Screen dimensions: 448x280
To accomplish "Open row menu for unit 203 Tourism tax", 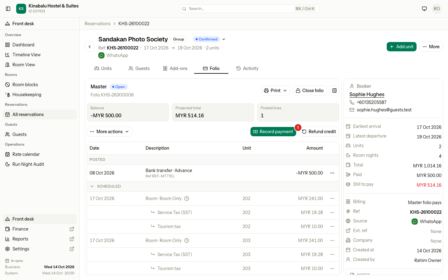I will [x=332, y=268].
